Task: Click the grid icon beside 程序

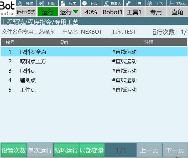Action: click(x=63, y=3)
